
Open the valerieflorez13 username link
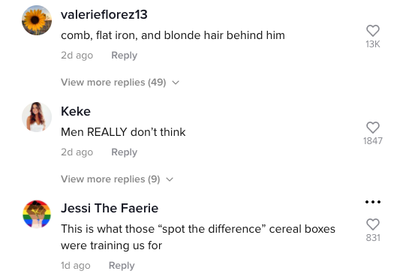pyautogui.click(x=104, y=14)
